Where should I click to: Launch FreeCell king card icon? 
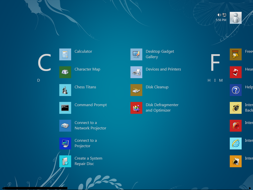(236, 54)
